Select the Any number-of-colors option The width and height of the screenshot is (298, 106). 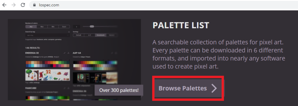click(31, 27)
